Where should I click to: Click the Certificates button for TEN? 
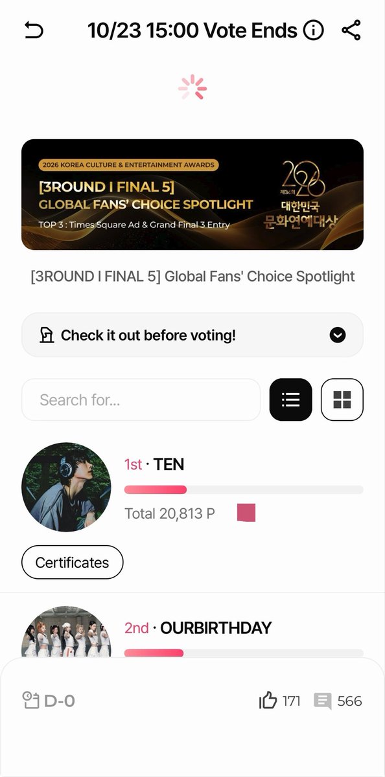click(x=73, y=562)
